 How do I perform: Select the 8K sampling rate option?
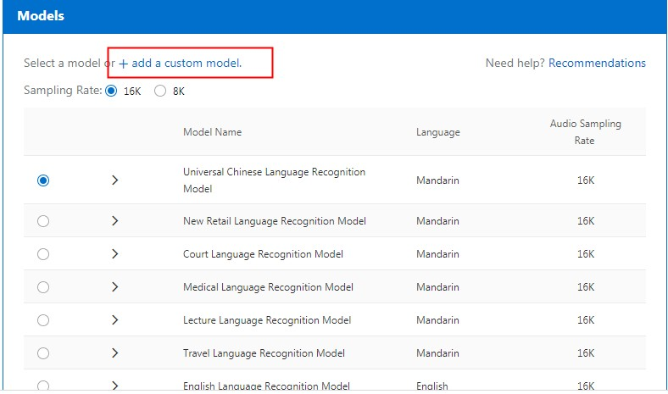[160, 91]
